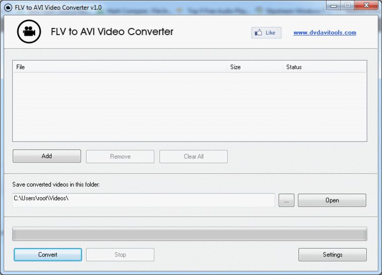Click the Facebook Like button

point(266,33)
